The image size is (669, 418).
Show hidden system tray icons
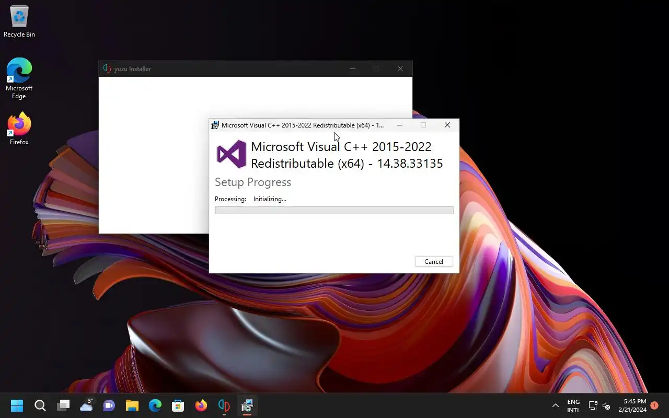point(556,405)
